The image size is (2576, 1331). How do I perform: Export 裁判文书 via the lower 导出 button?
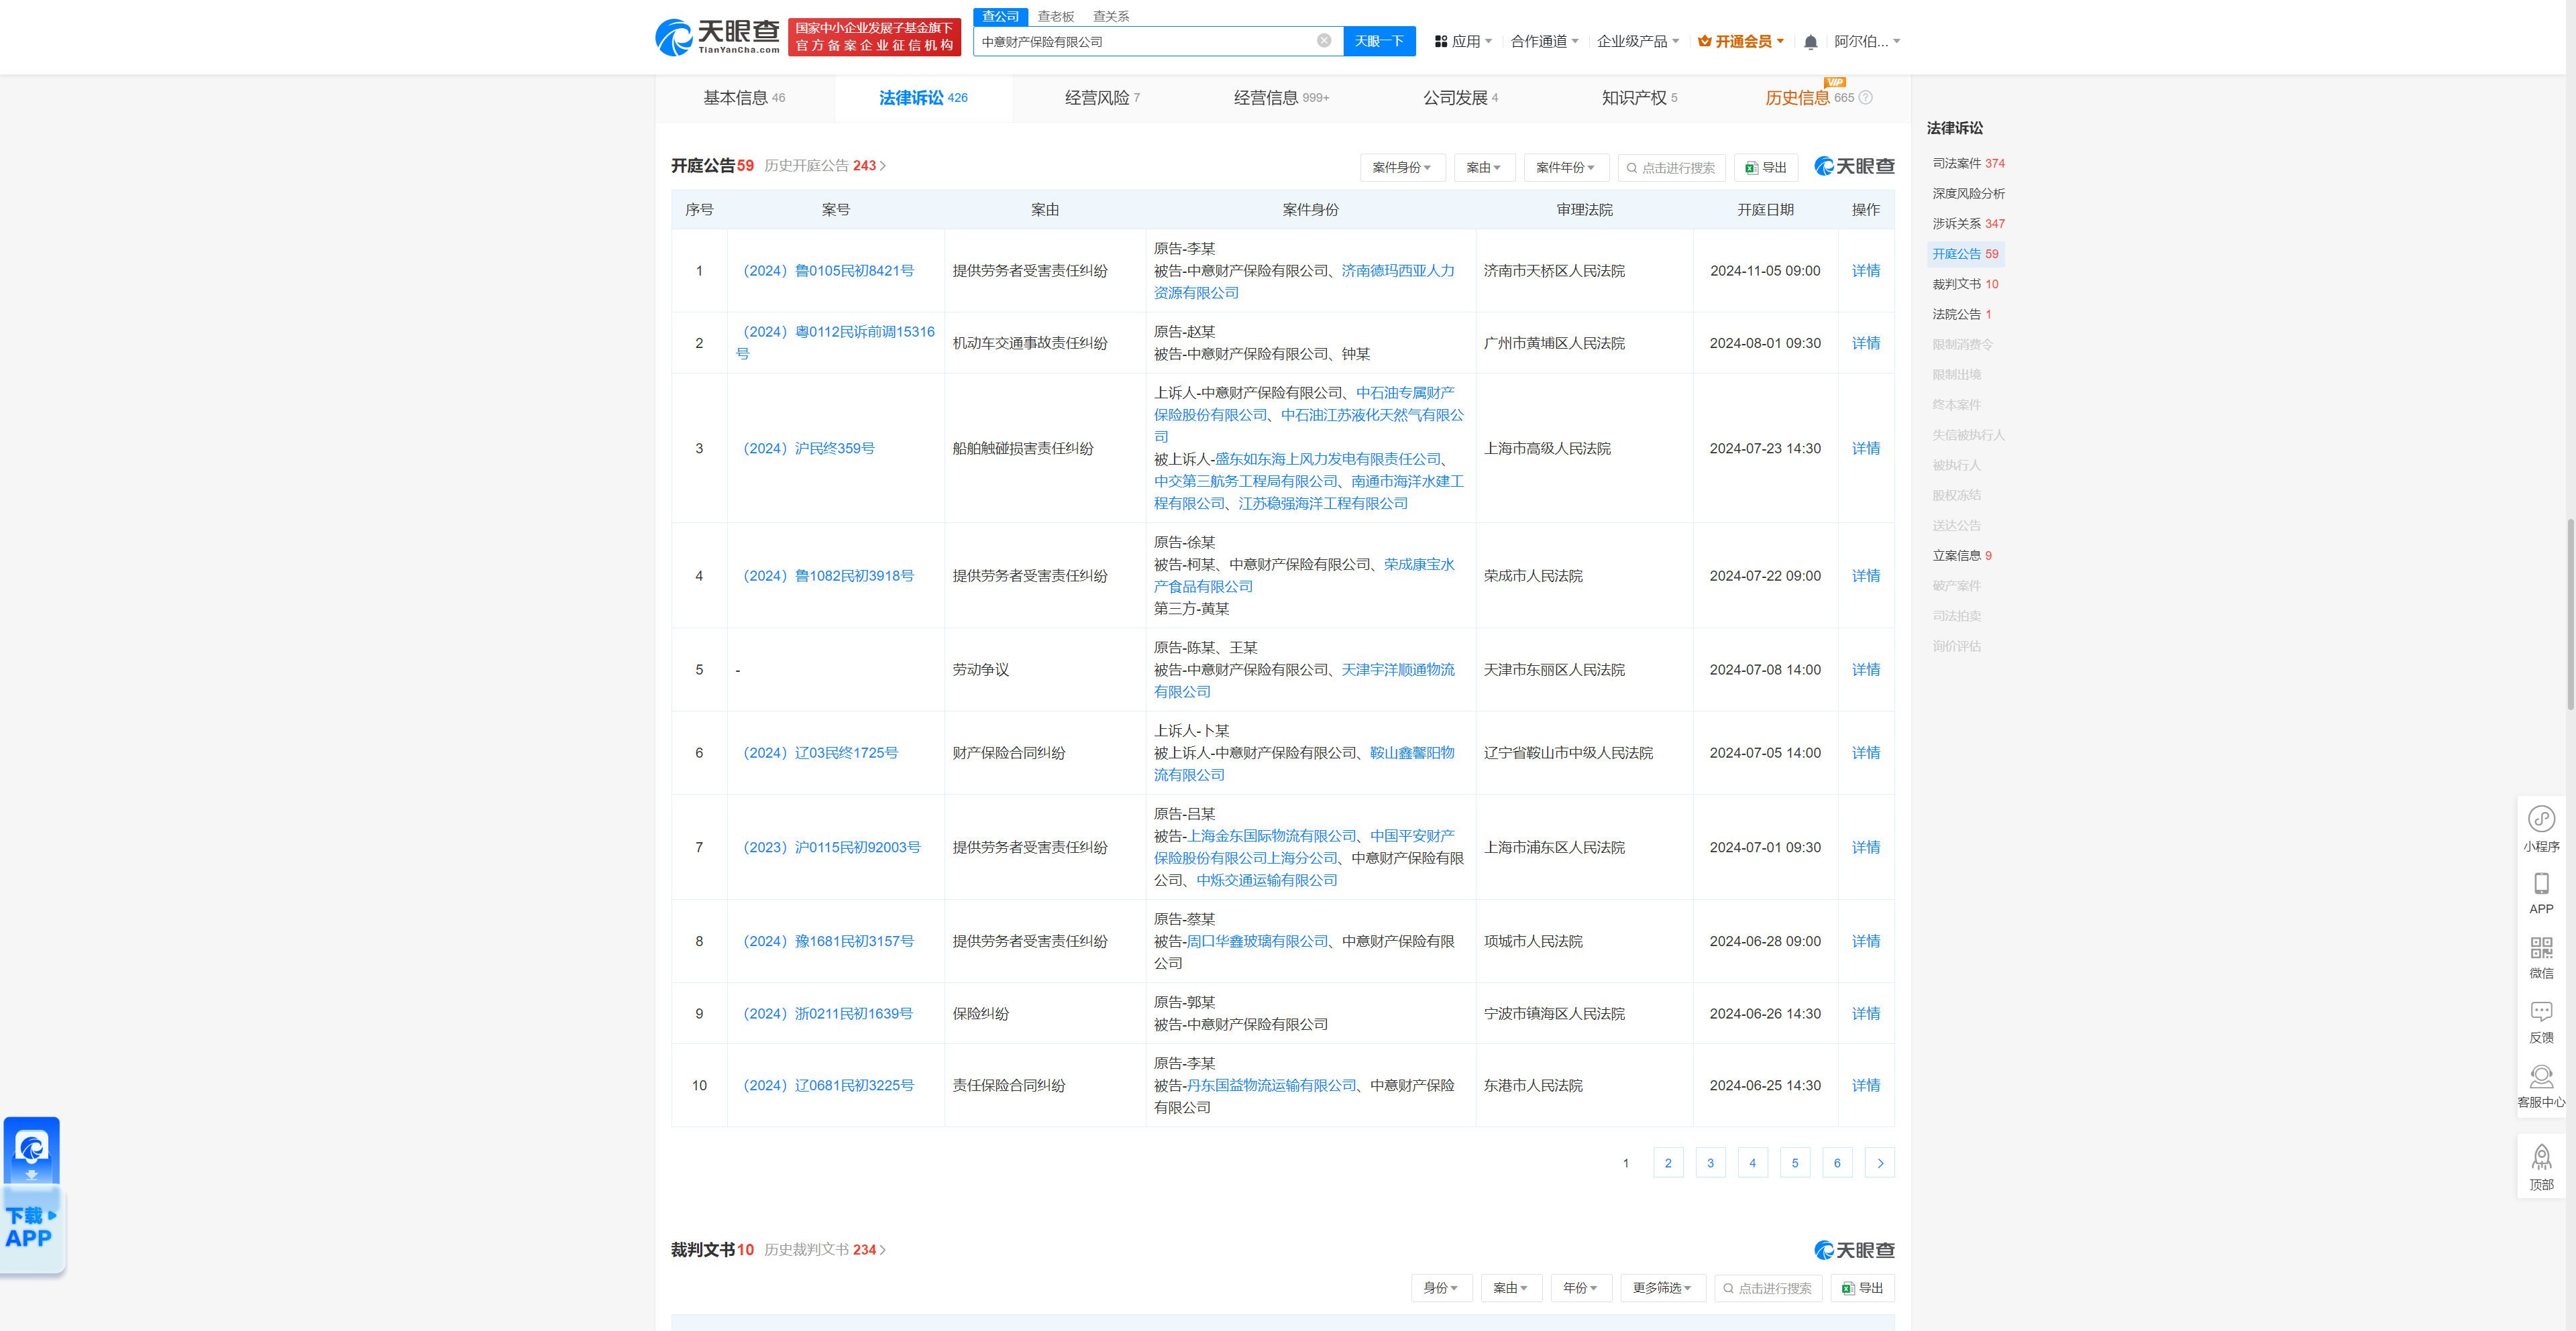[x=1862, y=1288]
